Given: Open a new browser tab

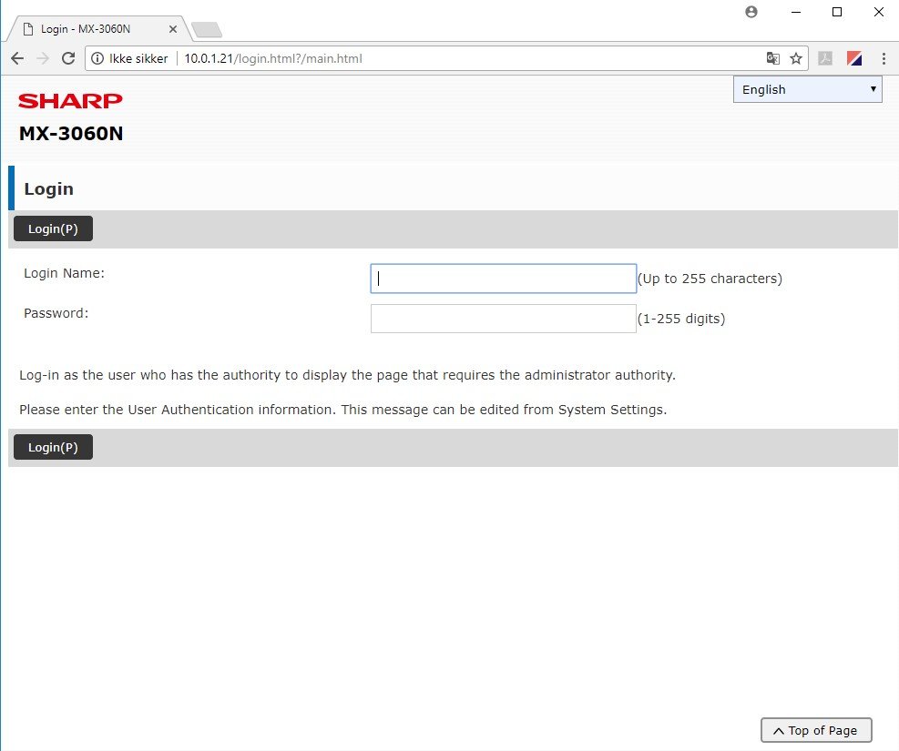Looking at the screenshot, I should pyautogui.click(x=207, y=30).
